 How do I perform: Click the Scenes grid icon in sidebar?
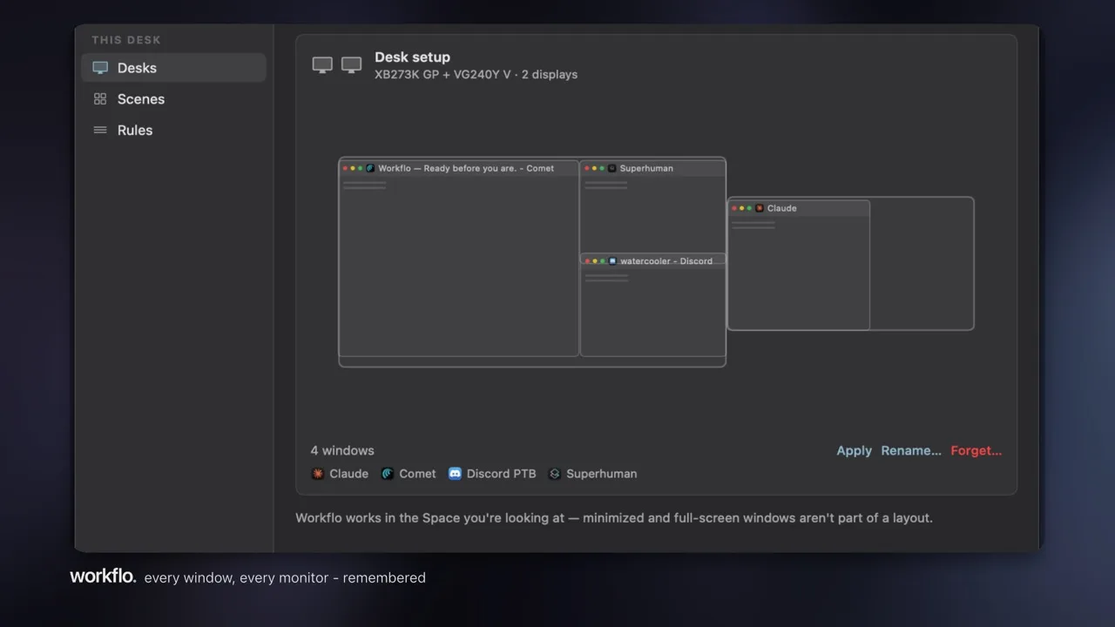[x=100, y=99]
